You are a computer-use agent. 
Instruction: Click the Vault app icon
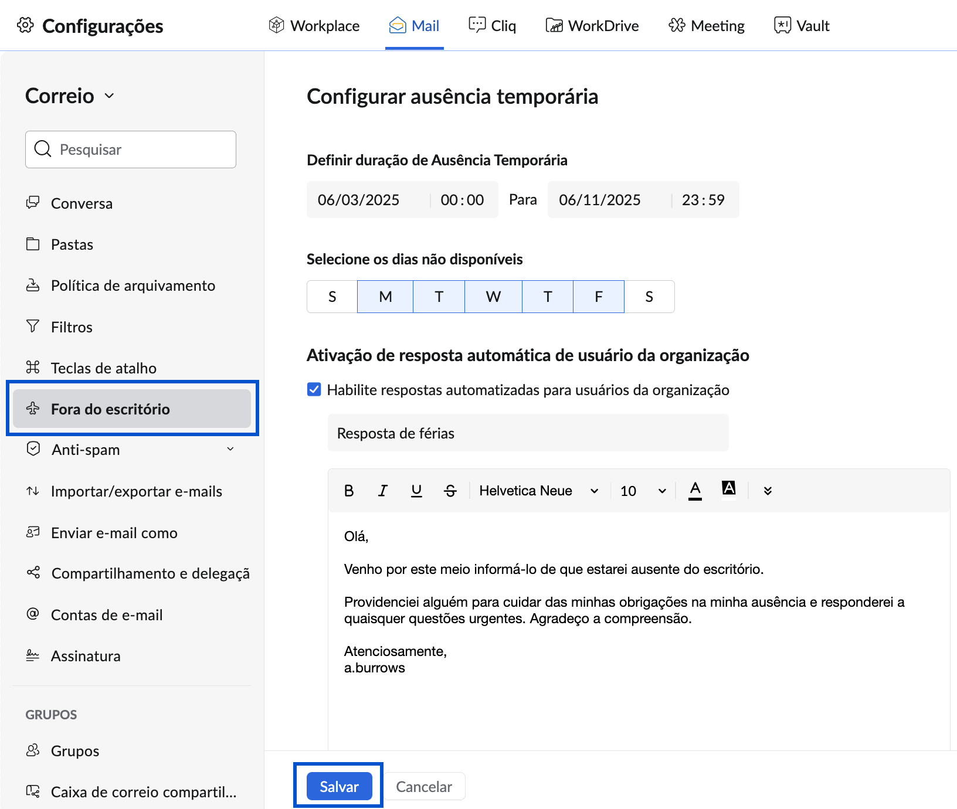click(782, 26)
